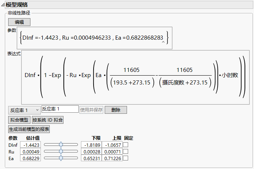The width and height of the screenshot is (254, 169).
Task: Click the Ea lower limit field 0.65231
Action: click(x=91, y=158)
